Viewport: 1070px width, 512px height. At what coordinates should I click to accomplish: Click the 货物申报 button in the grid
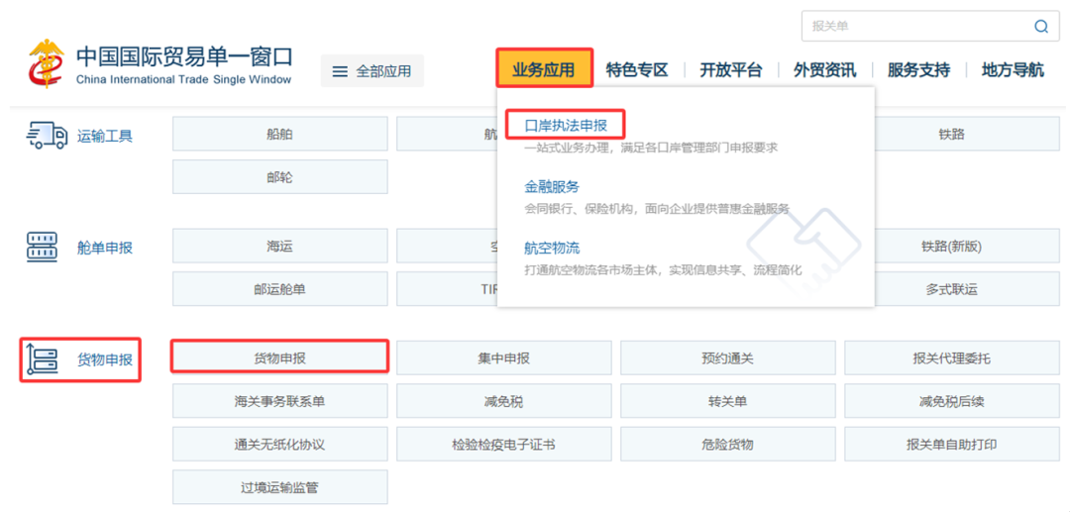click(279, 358)
